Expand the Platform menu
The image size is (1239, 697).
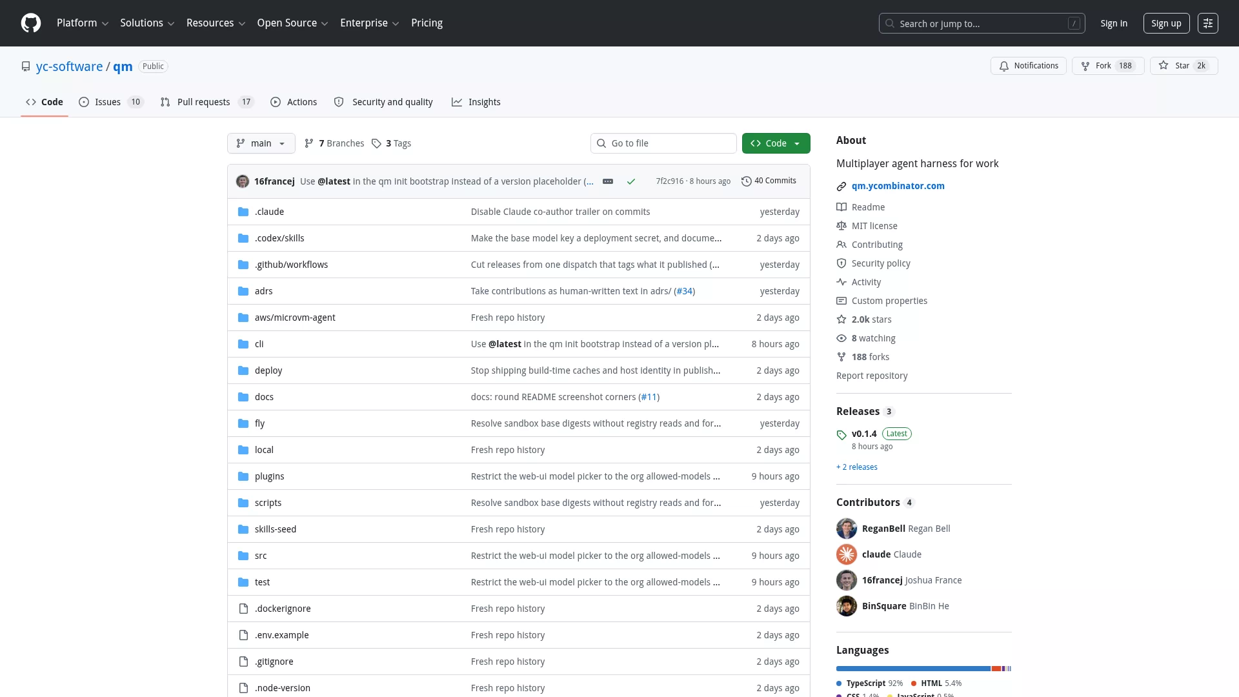tap(83, 23)
